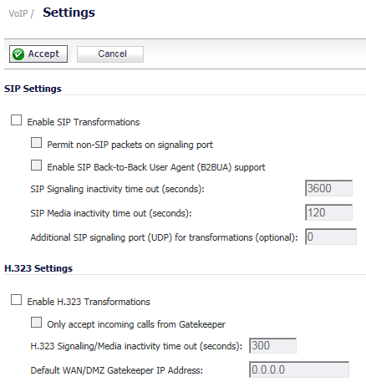Viewport: 366px width, 392px height.
Task: Click the SIP Signaling inactivity timeout field
Action: (x=328, y=188)
